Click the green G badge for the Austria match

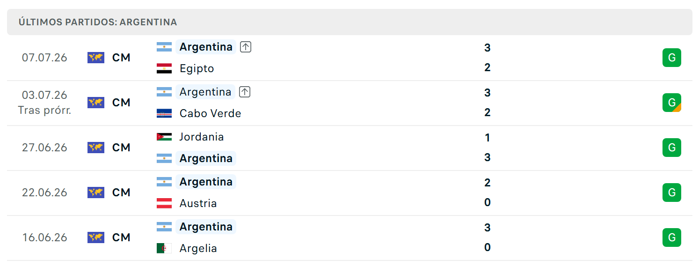coord(672,193)
